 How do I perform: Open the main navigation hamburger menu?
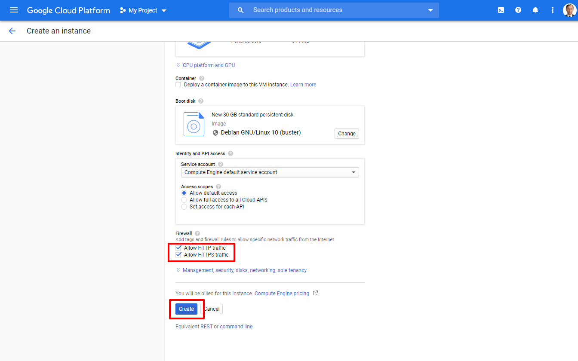14,10
